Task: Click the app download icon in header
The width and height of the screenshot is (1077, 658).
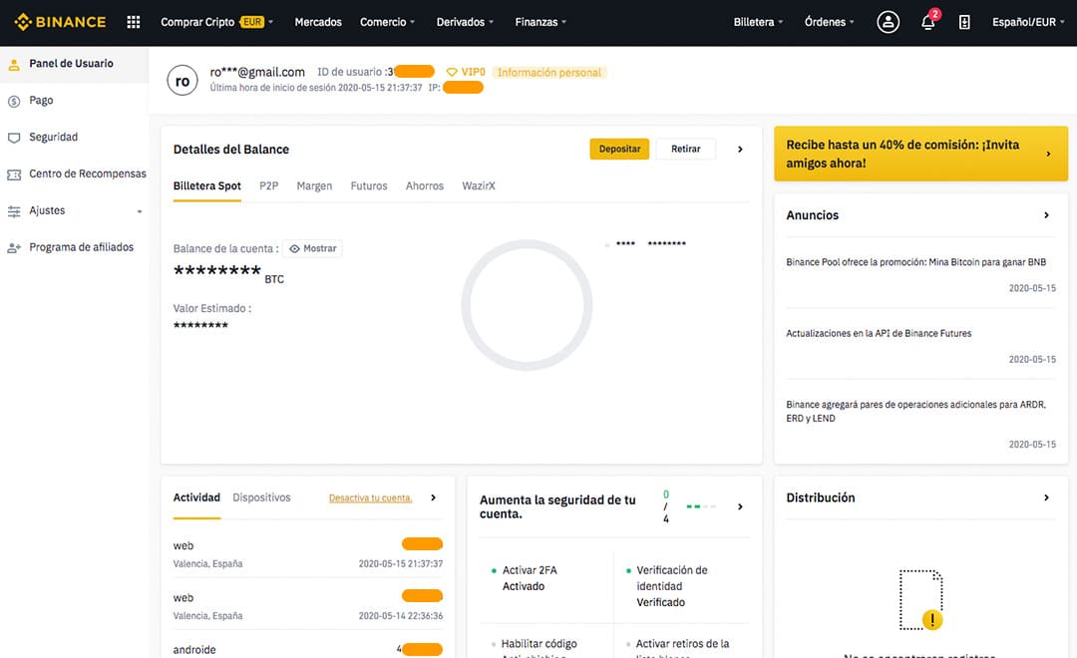Action: (x=964, y=22)
